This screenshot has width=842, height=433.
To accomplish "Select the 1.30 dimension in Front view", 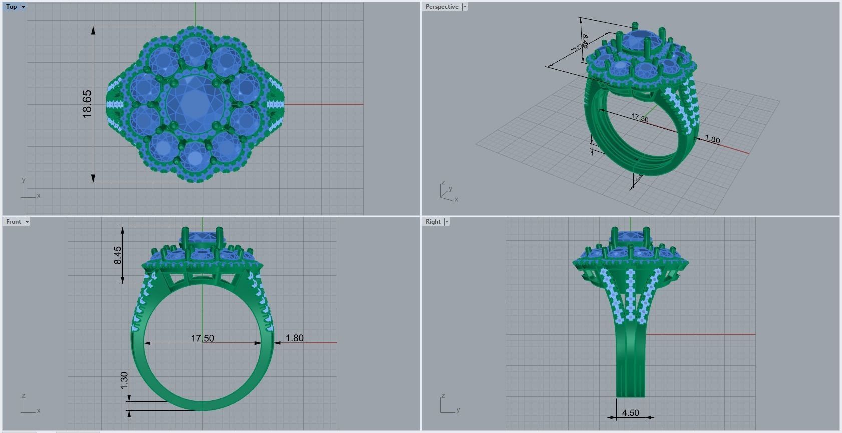I will click(x=124, y=380).
